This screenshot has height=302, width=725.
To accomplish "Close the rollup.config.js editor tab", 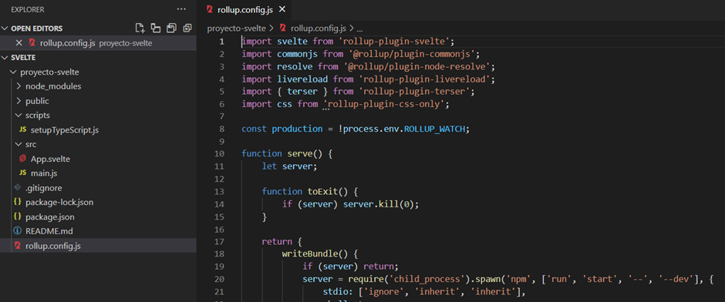I will click(x=282, y=9).
